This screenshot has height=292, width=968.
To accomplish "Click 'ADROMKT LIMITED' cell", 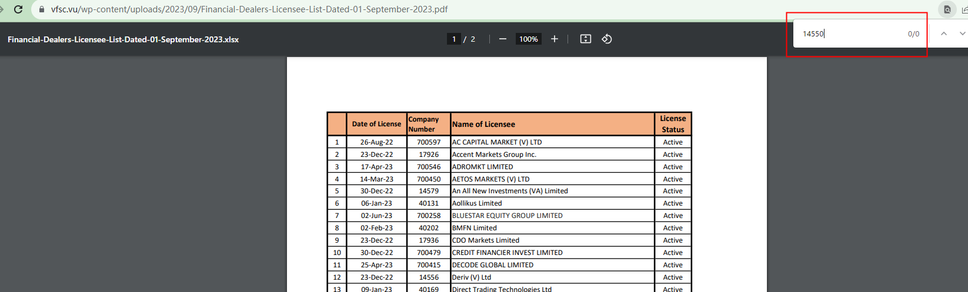I will coord(552,167).
